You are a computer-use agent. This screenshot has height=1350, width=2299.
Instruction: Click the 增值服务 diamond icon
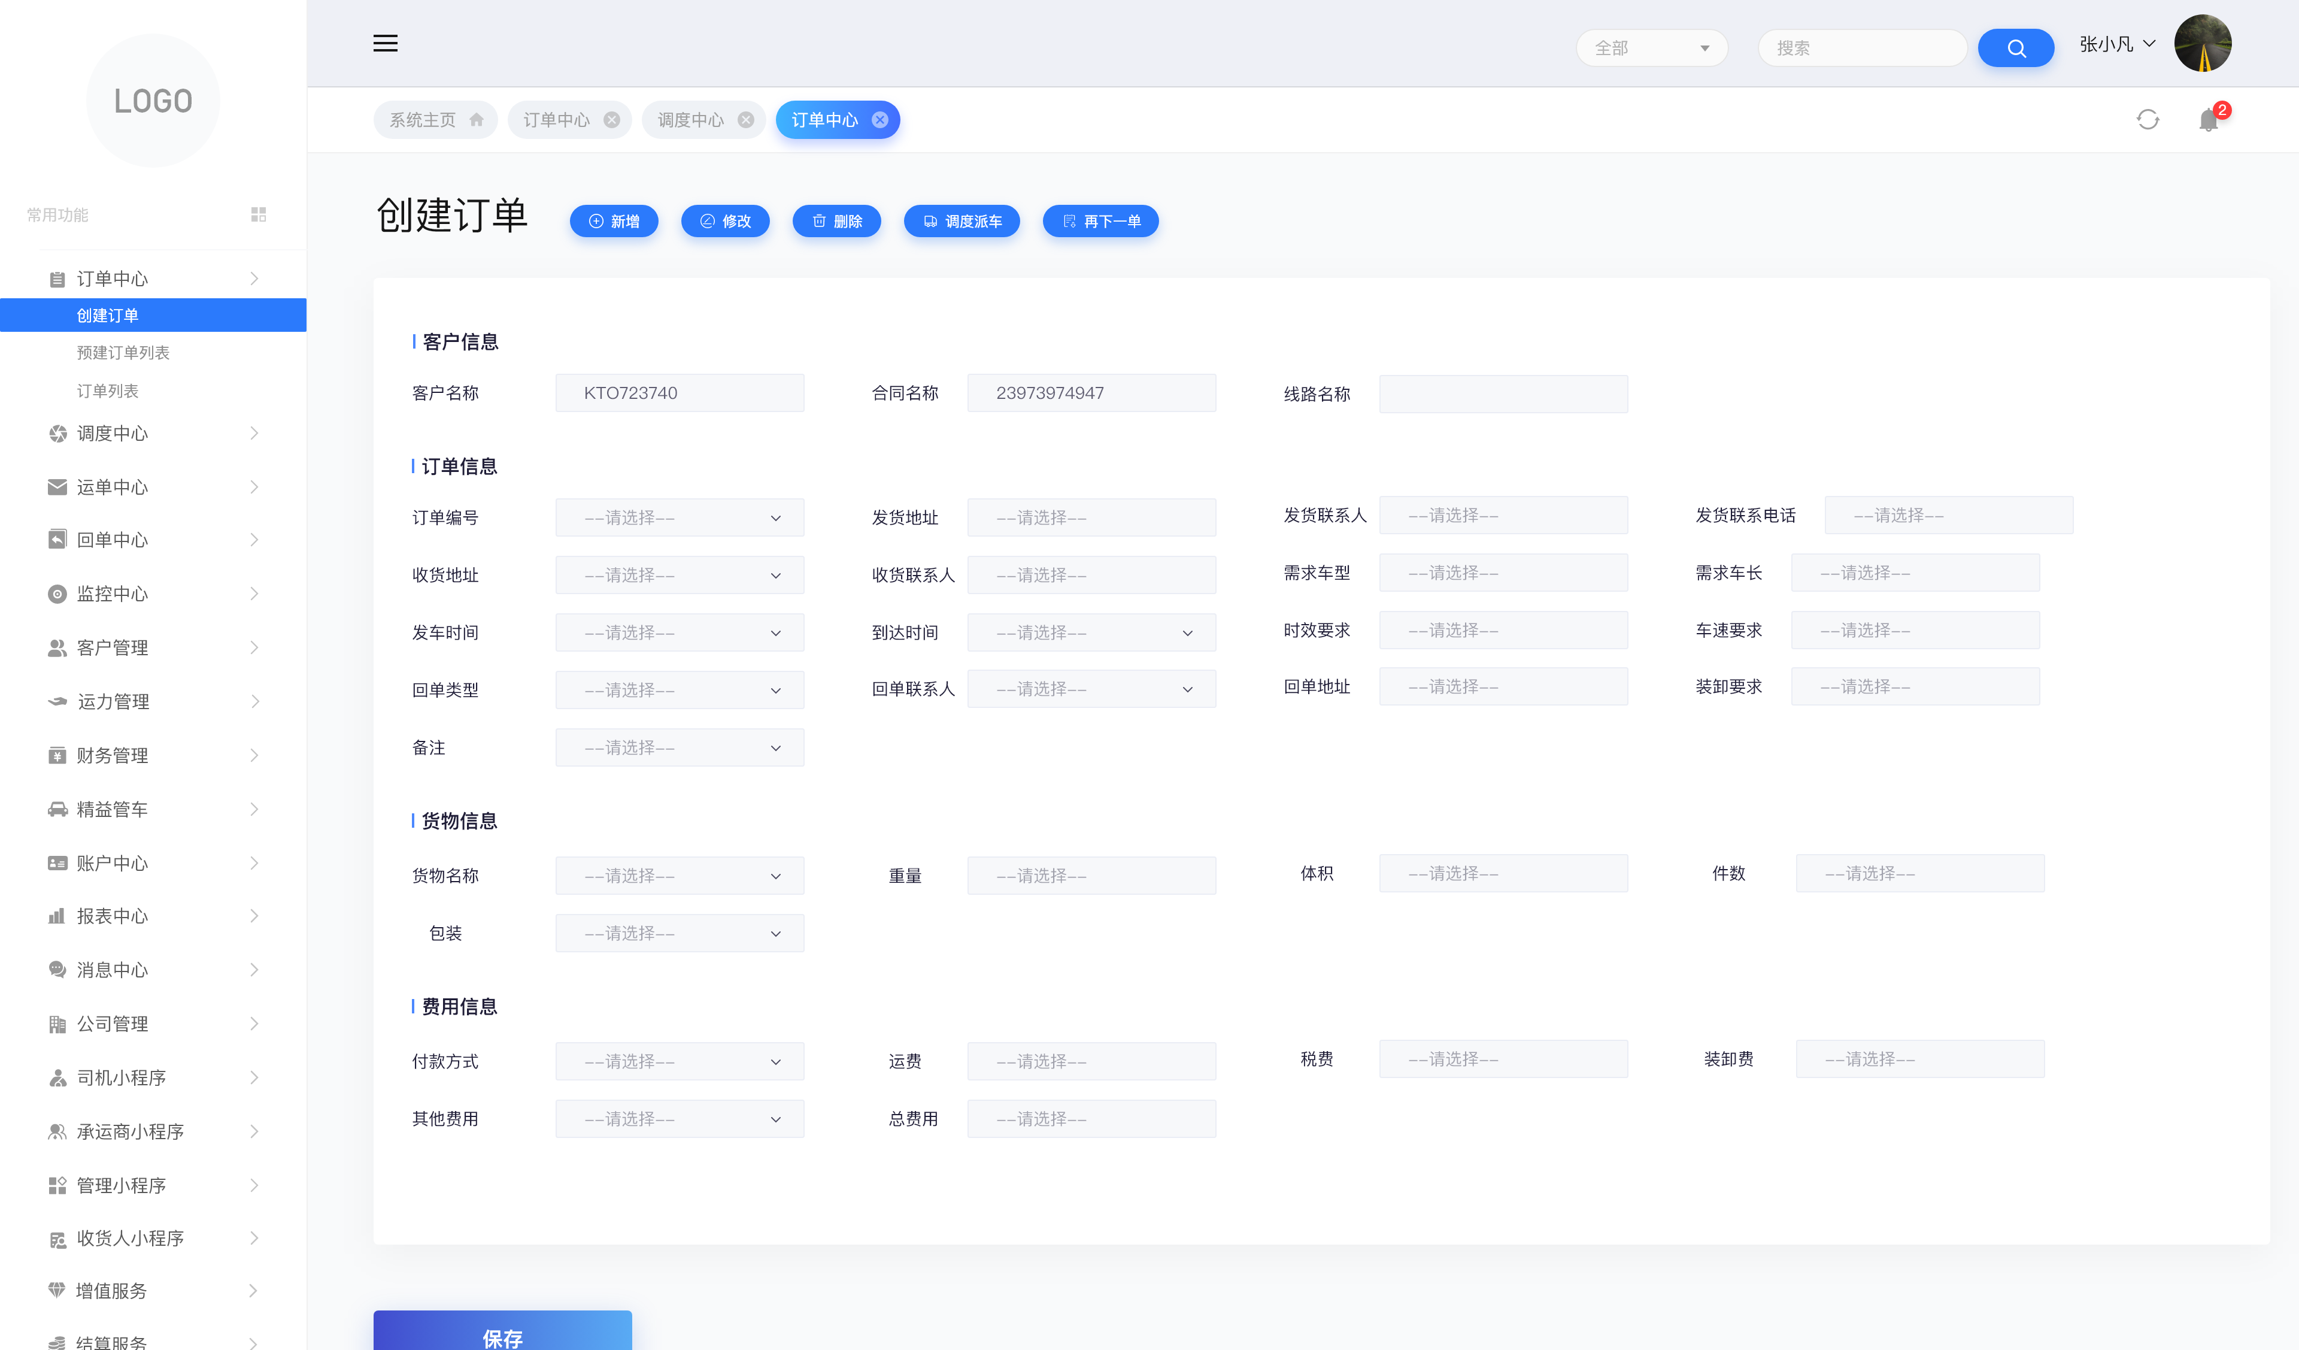click(56, 1290)
